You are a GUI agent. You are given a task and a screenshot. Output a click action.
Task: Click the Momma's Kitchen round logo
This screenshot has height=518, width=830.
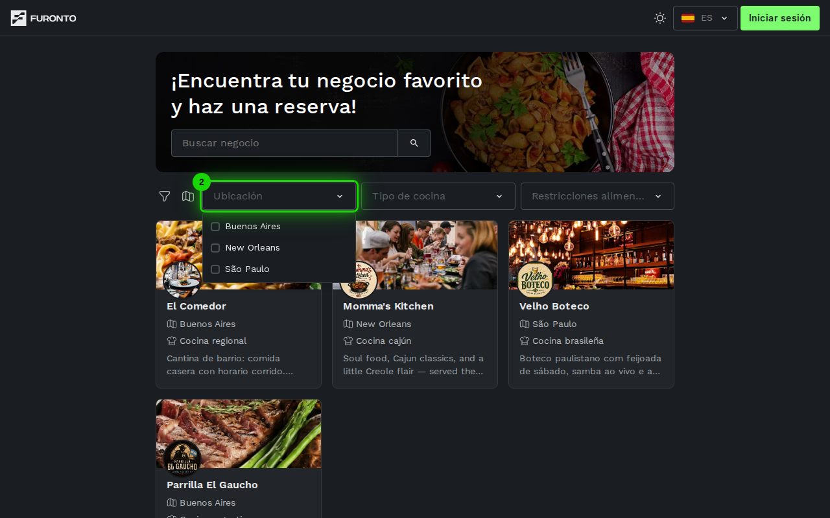click(x=359, y=280)
